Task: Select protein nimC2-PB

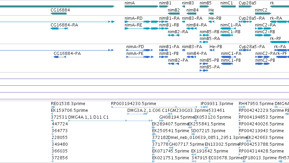Action: tap(263, 64)
